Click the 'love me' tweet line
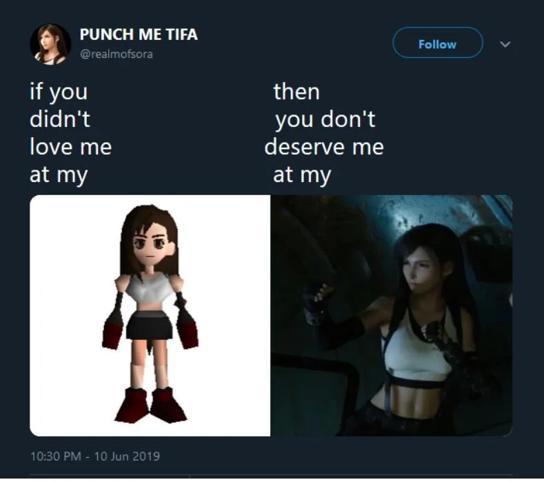544x482 pixels. click(71, 147)
